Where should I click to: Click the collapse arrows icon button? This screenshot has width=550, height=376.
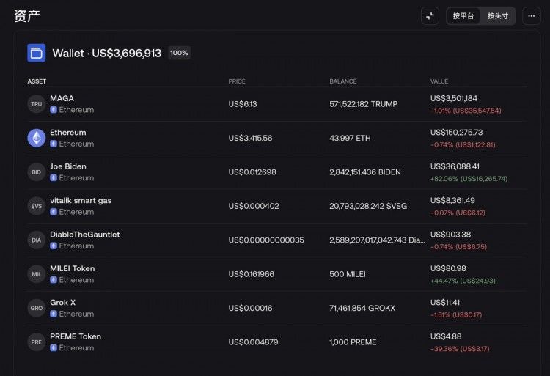(x=430, y=16)
